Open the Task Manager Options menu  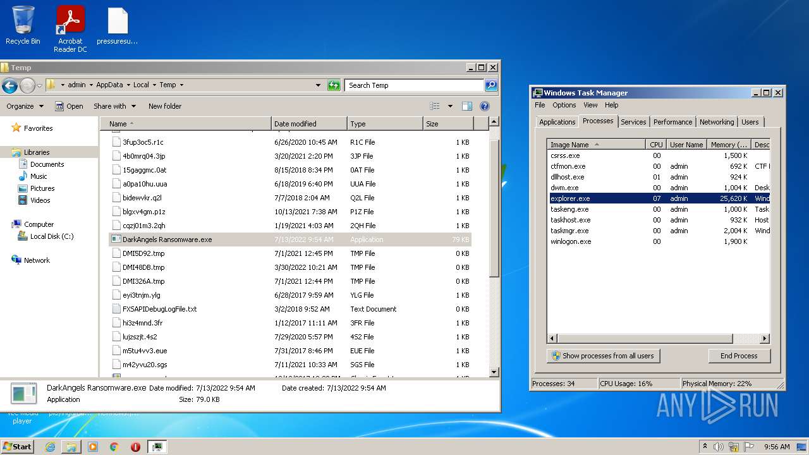(x=564, y=105)
